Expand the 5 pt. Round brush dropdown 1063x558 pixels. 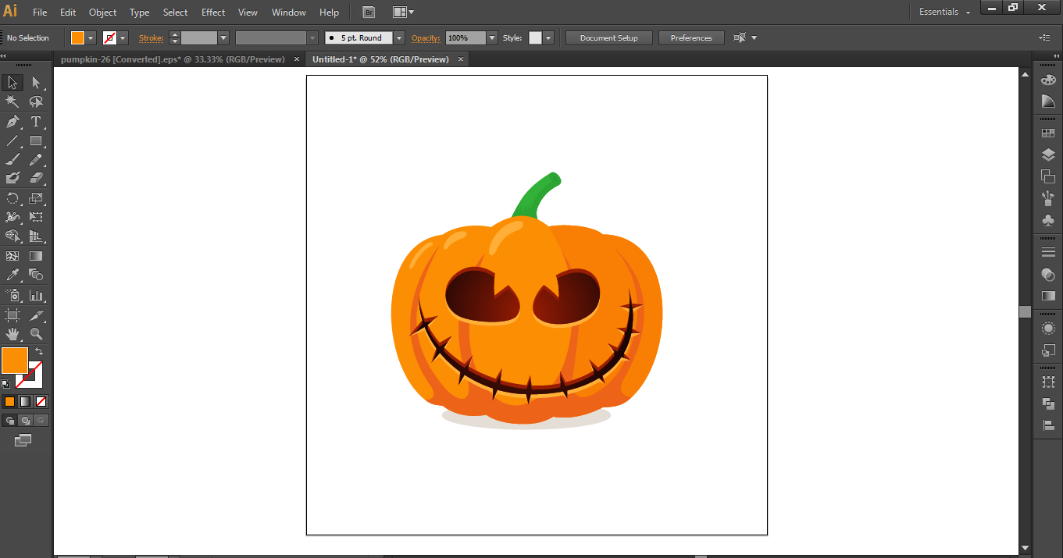click(x=399, y=37)
